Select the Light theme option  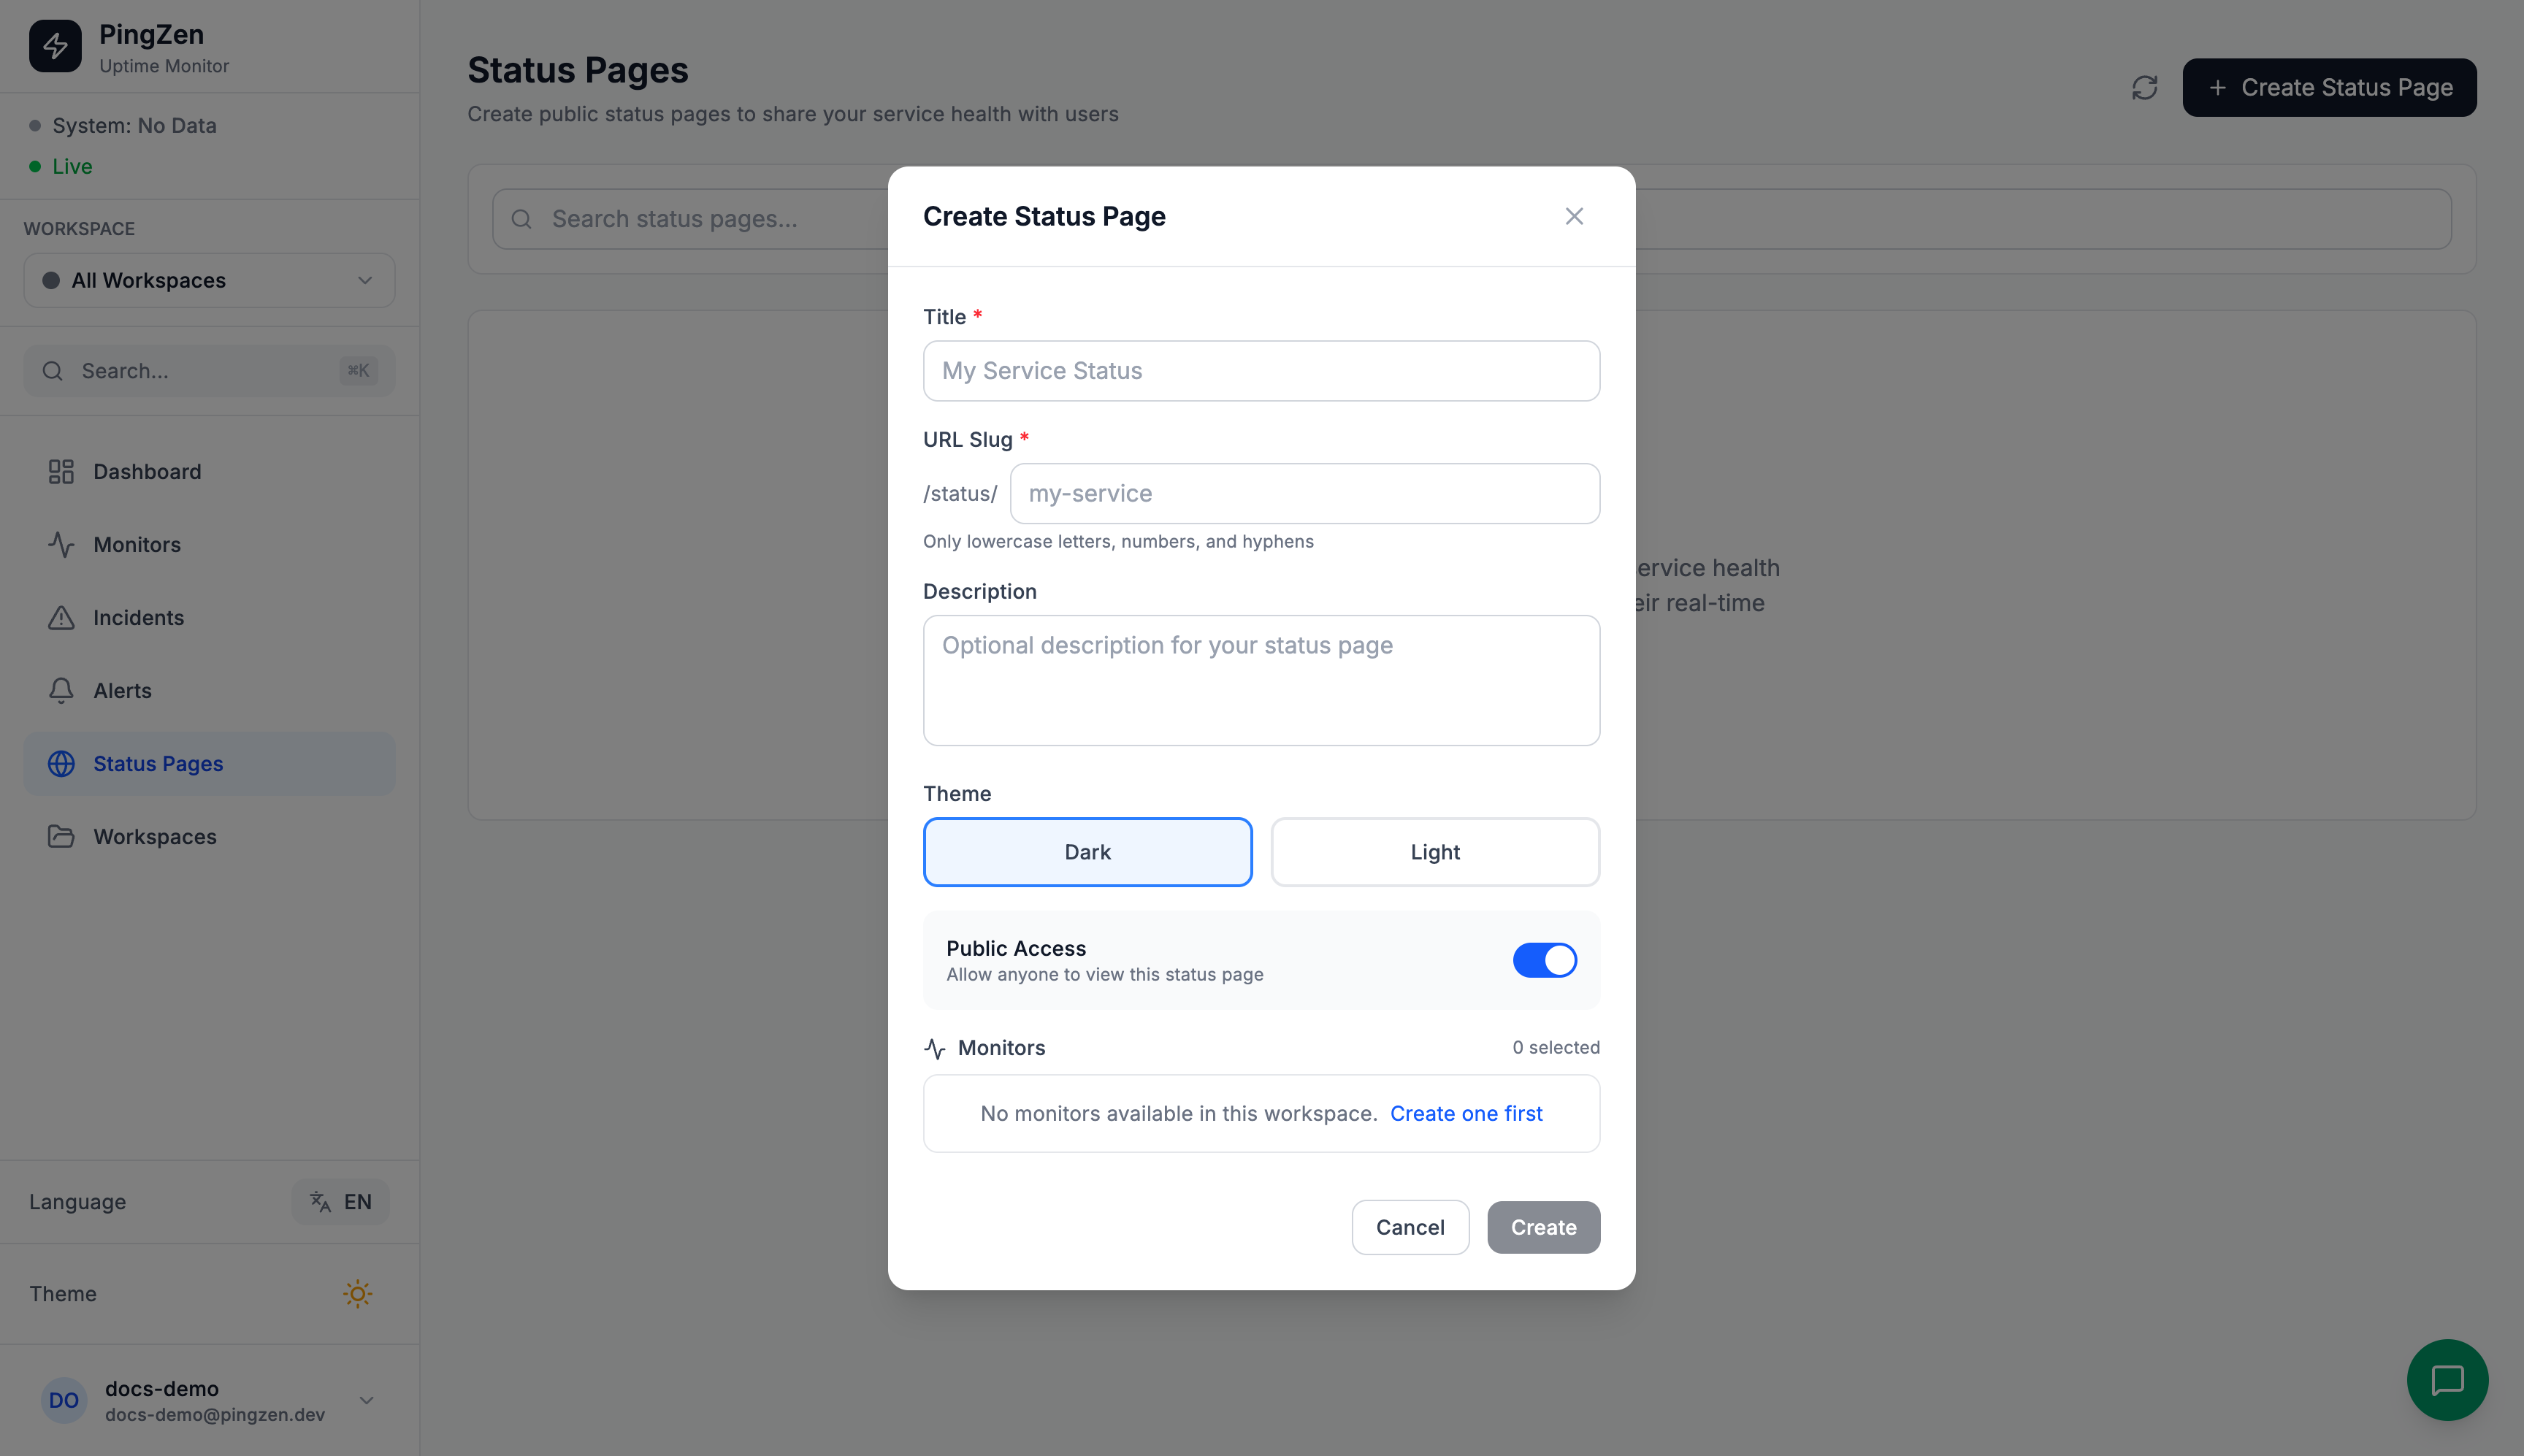tap(1435, 852)
